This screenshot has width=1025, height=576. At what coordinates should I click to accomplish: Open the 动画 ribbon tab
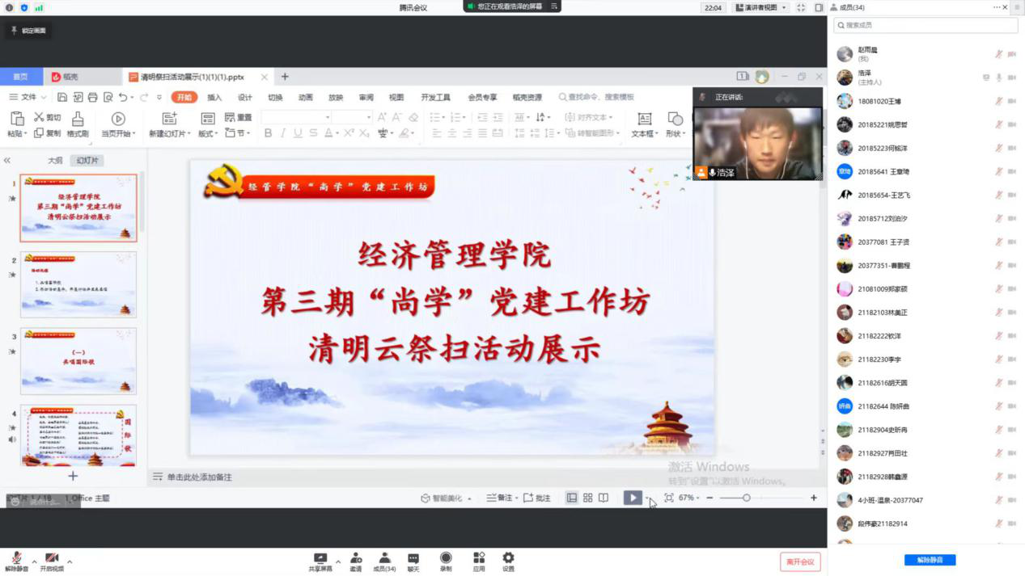(x=305, y=97)
